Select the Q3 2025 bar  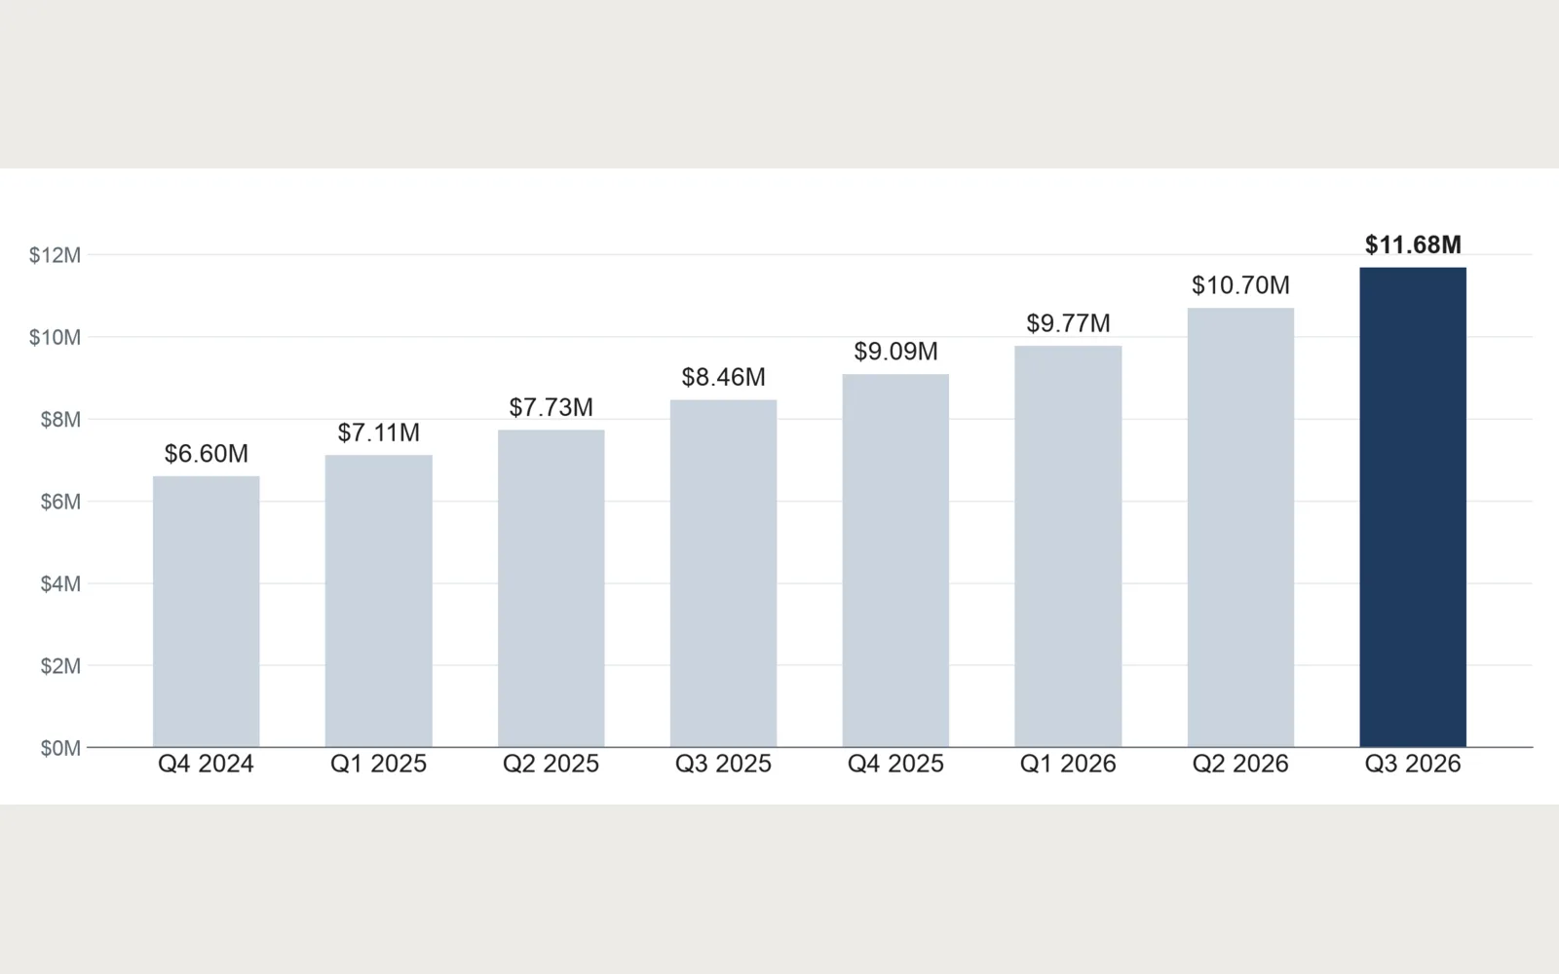724,574
